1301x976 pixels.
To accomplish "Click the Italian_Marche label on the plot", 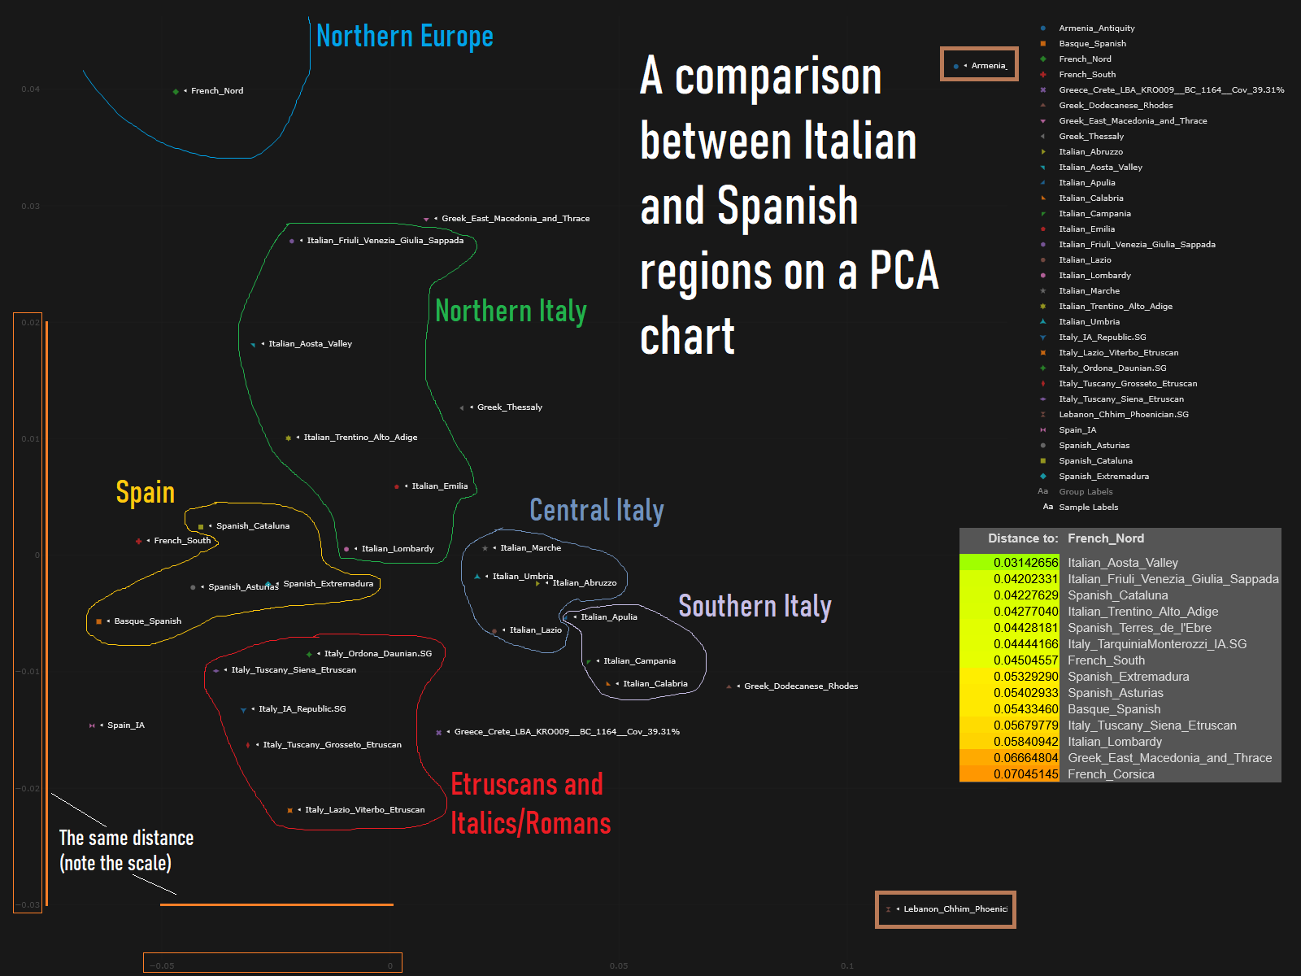I will click(531, 548).
